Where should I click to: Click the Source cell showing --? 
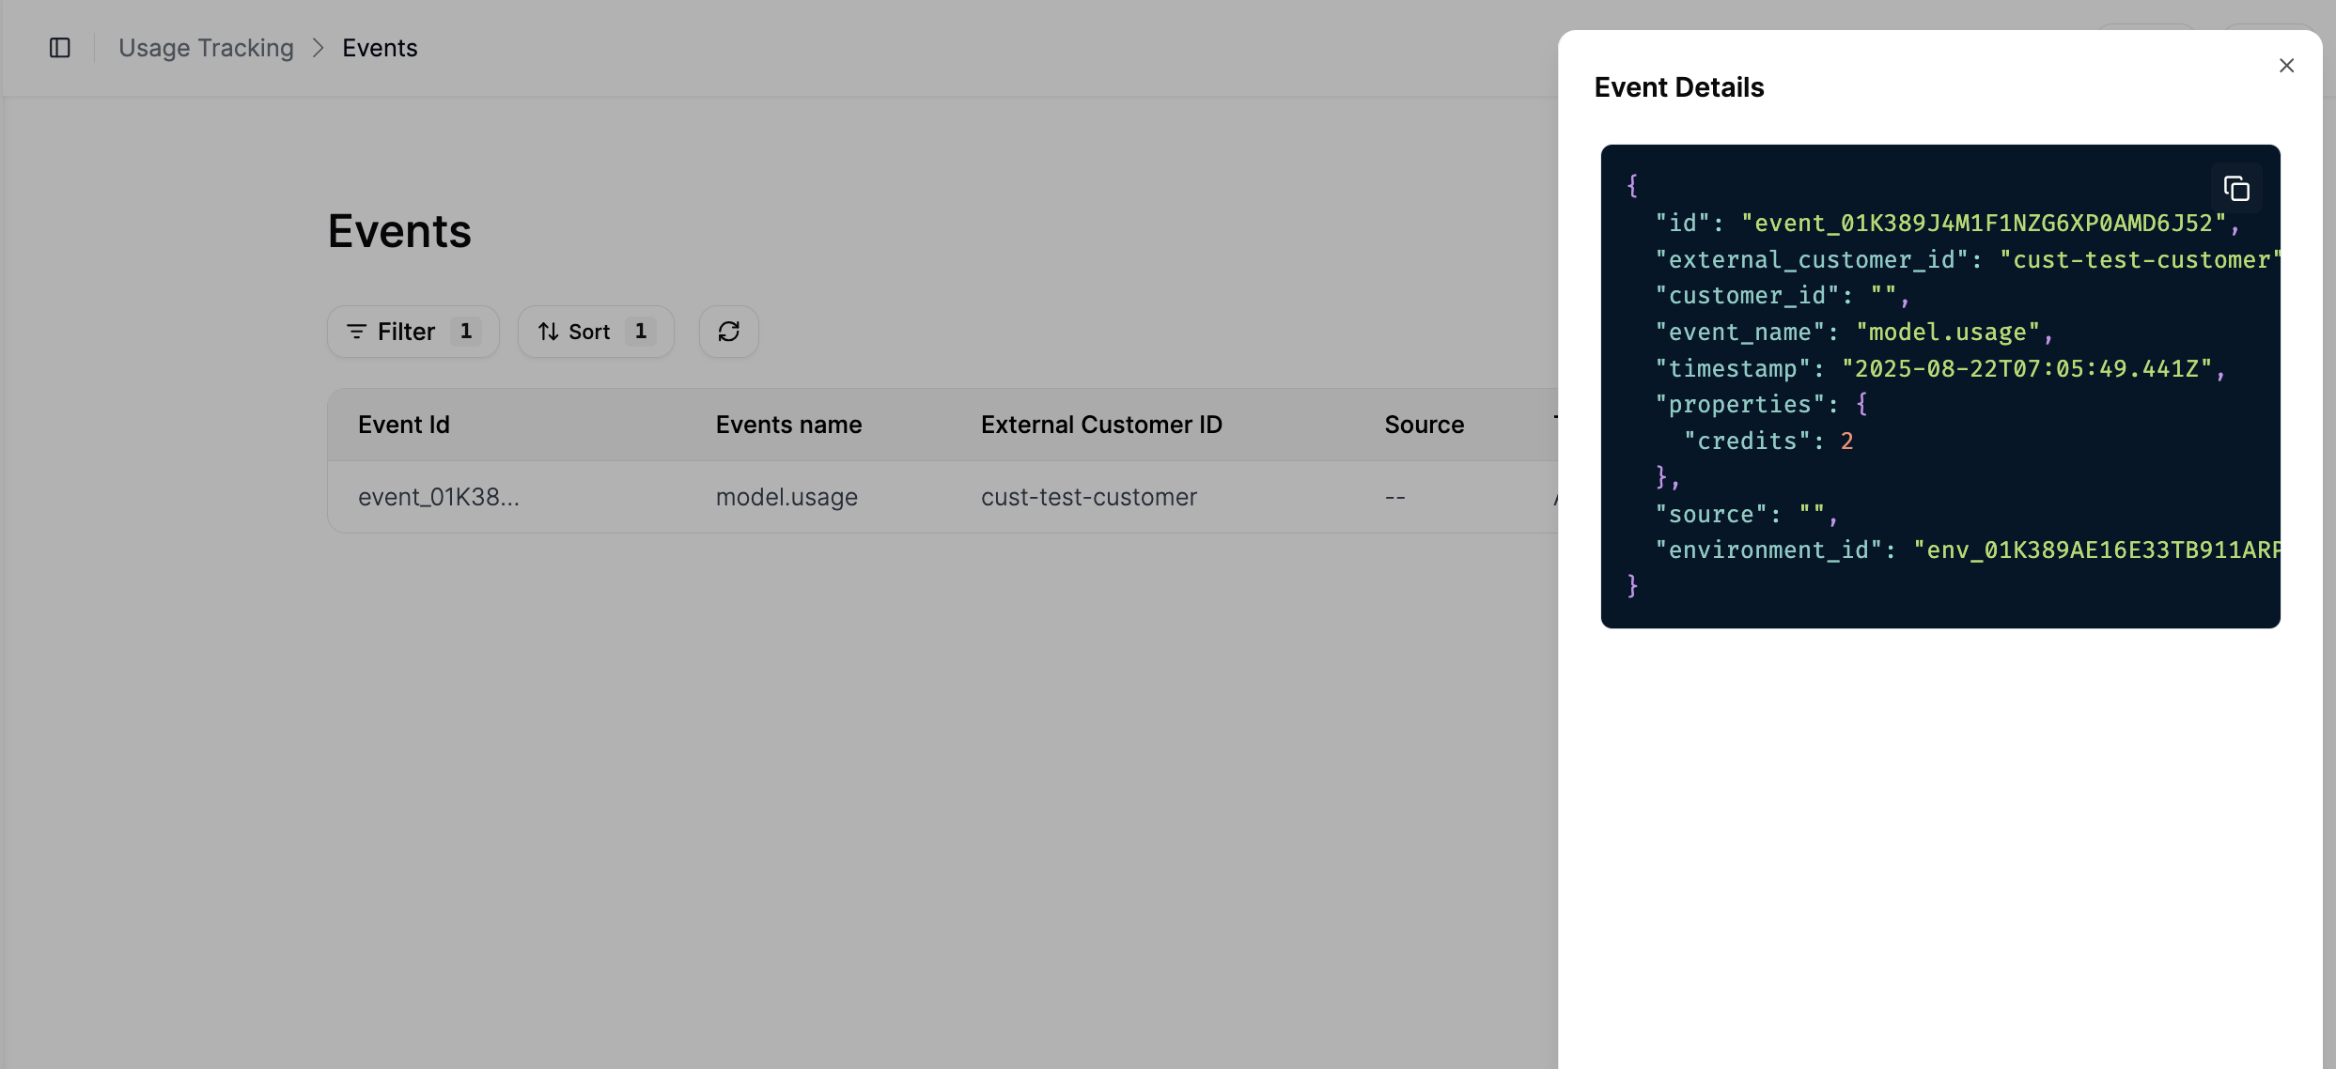pyautogui.click(x=1395, y=497)
